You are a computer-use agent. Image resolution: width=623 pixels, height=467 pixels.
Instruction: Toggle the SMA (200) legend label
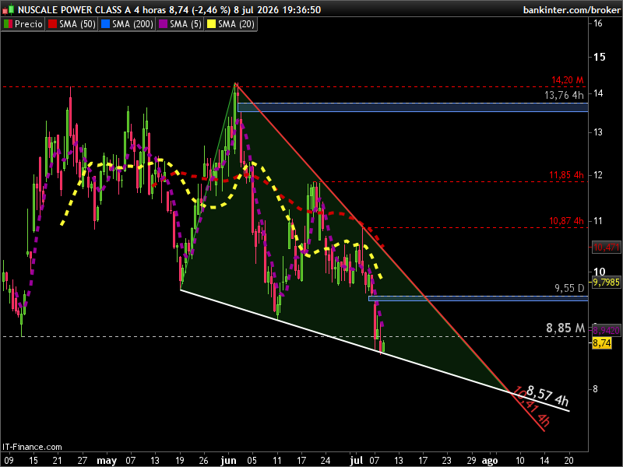[x=132, y=24]
